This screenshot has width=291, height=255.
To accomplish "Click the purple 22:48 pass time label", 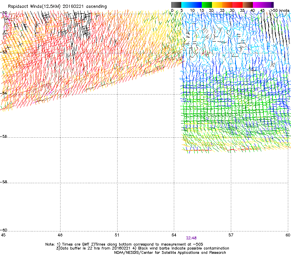I will tap(191, 238).
